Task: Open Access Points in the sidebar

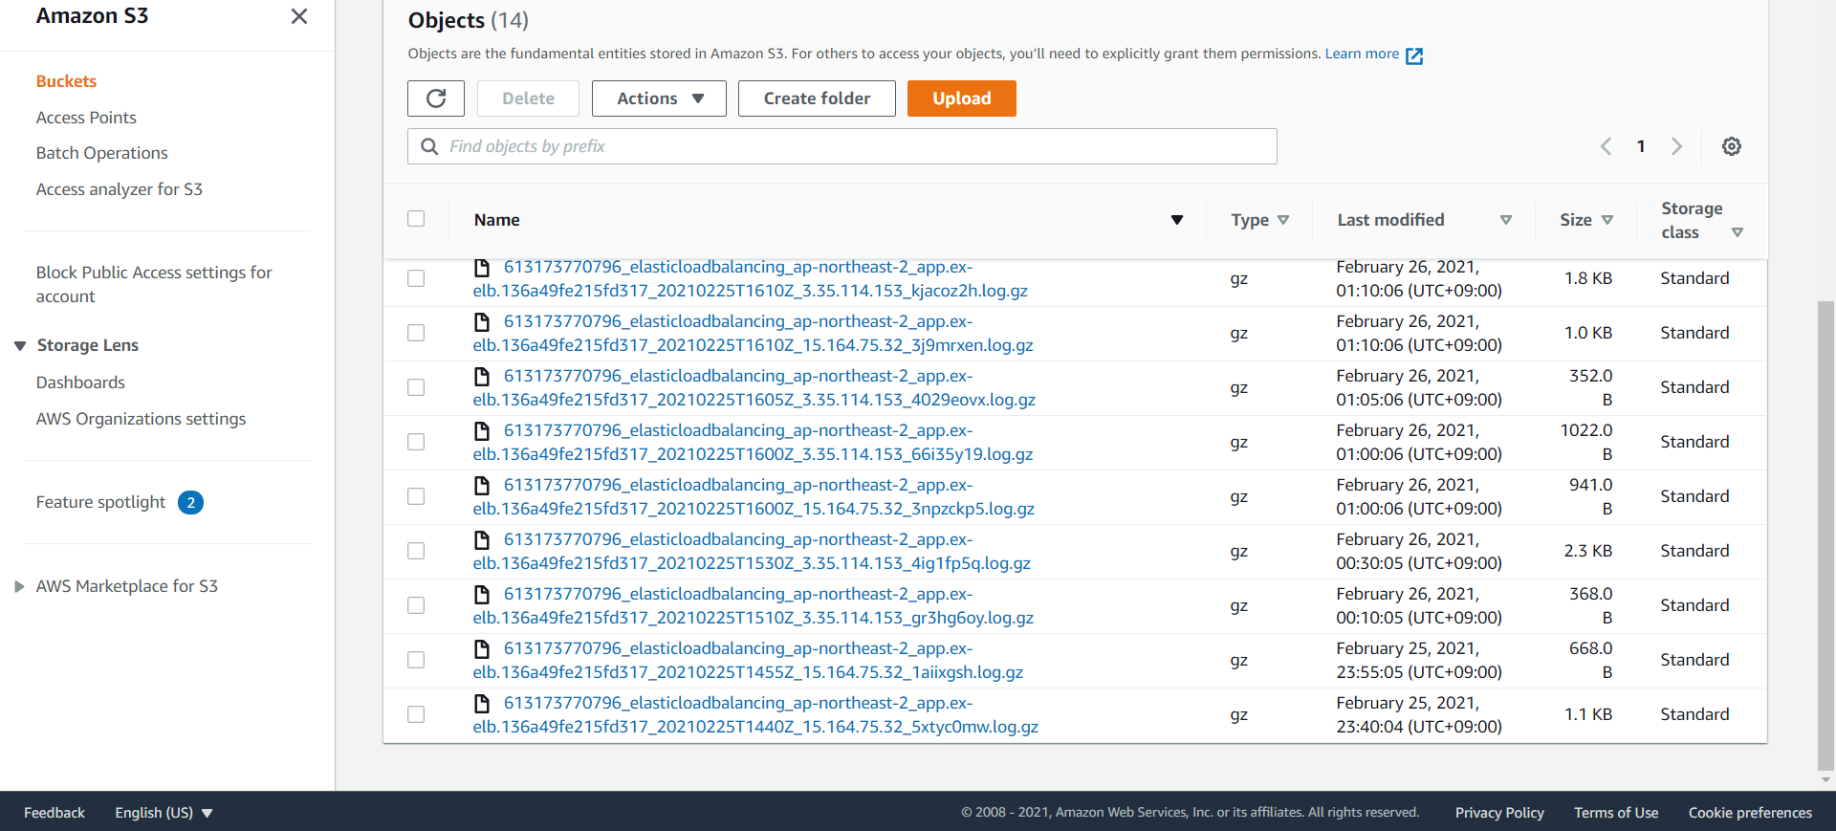Action: (x=86, y=118)
